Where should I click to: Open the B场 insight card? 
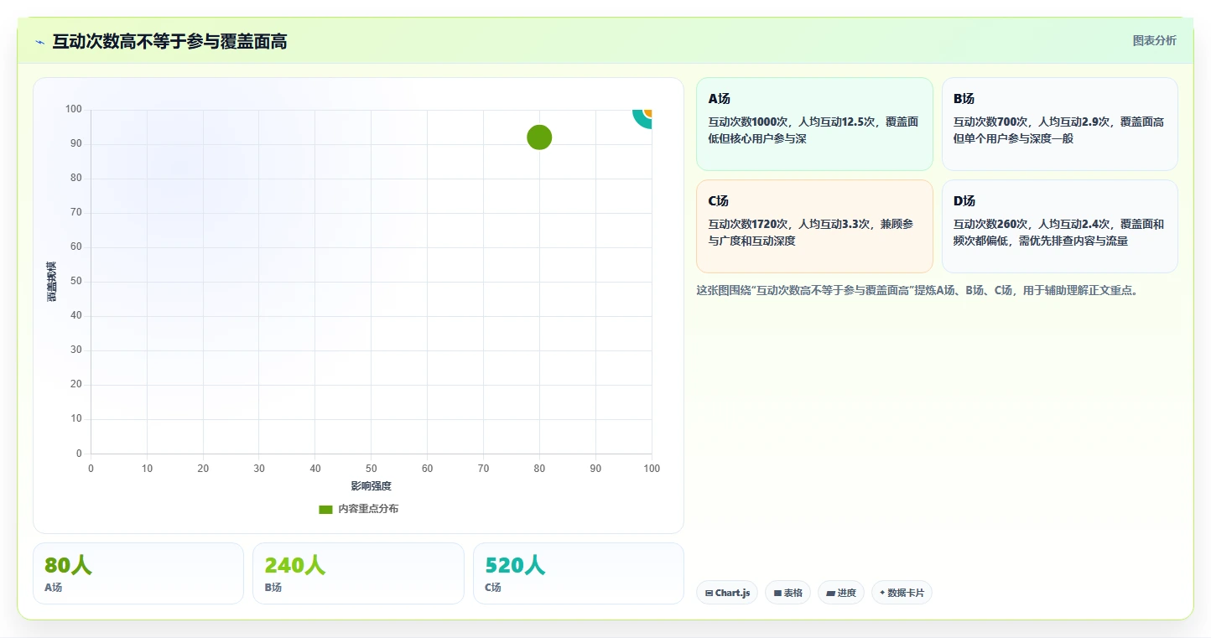coord(1060,124)
